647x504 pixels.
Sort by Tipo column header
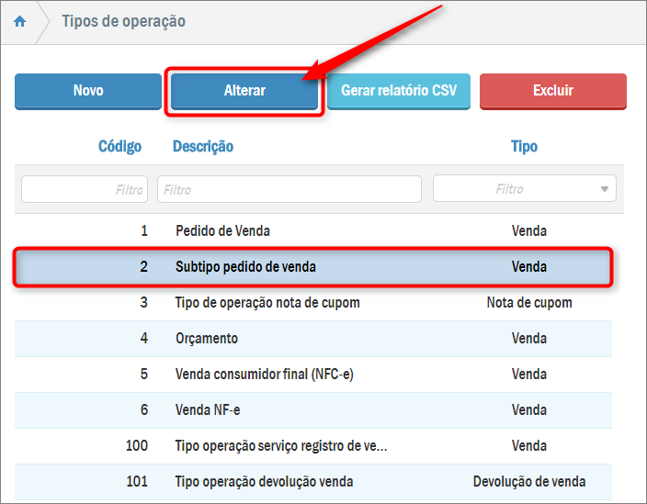click(524, 147)
